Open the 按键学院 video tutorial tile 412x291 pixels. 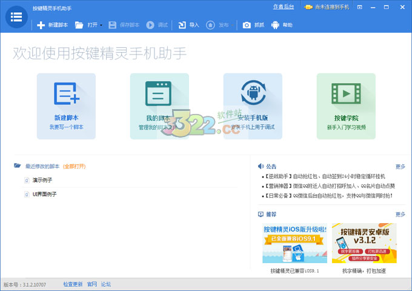pos(346,106)
